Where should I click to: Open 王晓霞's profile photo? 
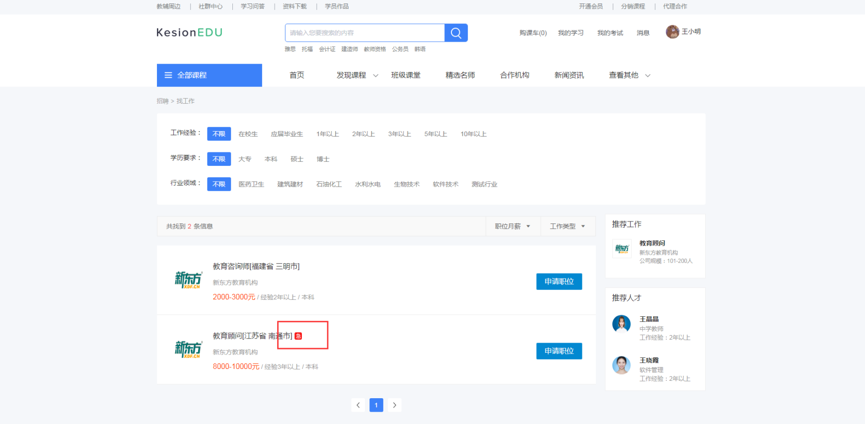pyautogui.click(x=621, y=365)
